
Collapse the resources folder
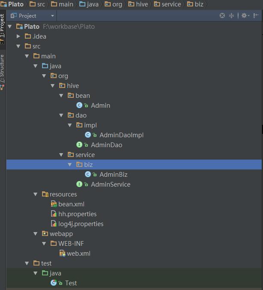point(35,194)
